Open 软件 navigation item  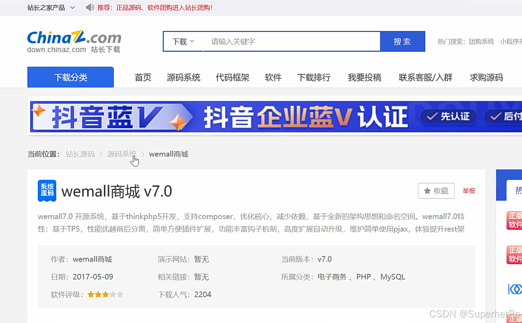coord(273,78)
